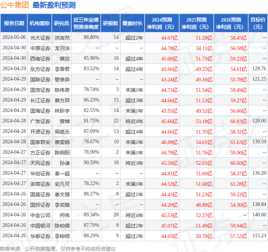Click researcher name 管泉森
The width and height of the screenshot is (268, 252).
(62, 80)
